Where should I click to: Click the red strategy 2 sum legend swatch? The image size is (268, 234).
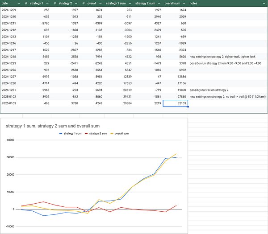tap(86, 134)
